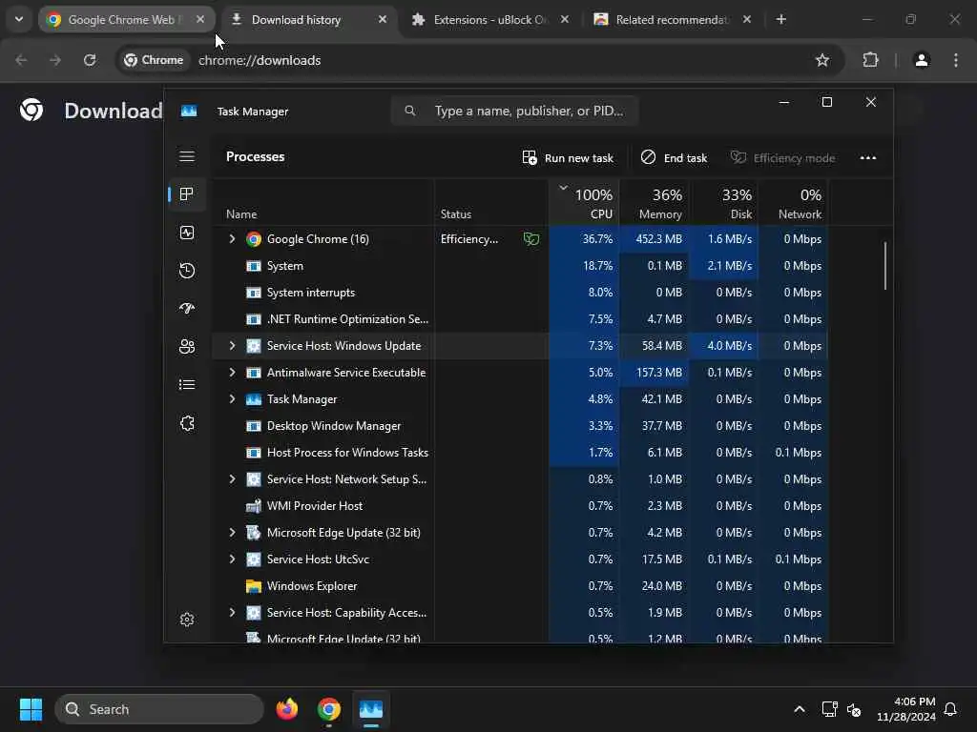Click the End task button

point(675,157)
